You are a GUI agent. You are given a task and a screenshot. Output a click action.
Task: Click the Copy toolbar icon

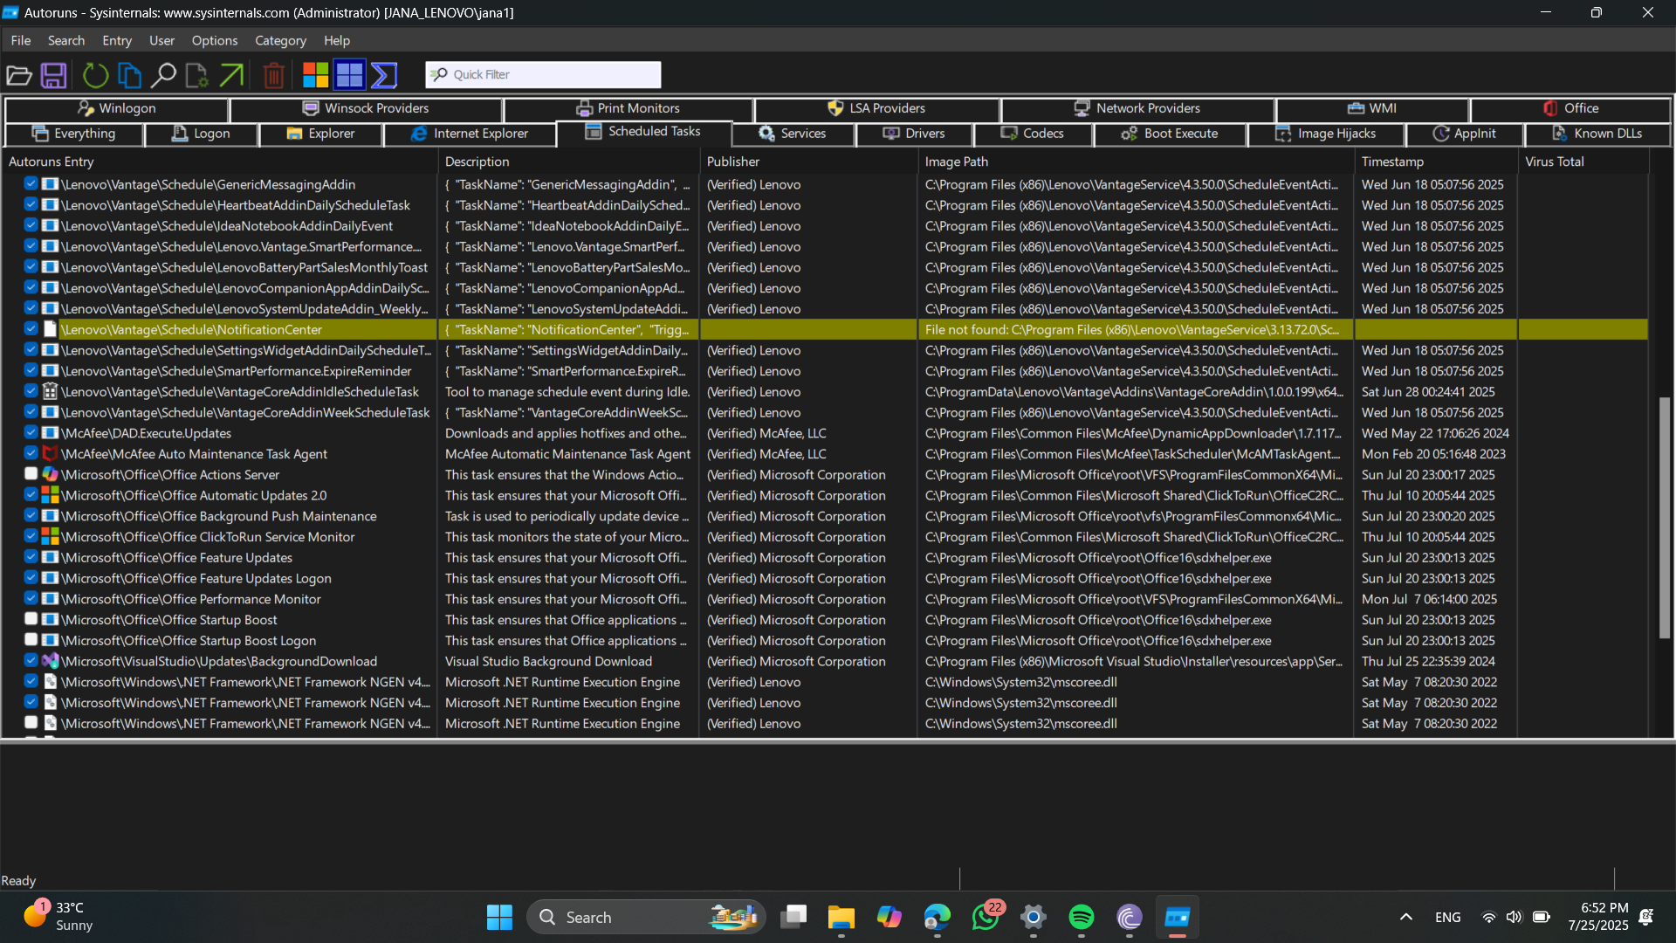point(129,75)
